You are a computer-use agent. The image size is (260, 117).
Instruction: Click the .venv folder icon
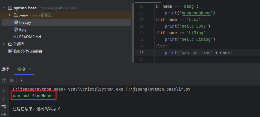(16, 15)
